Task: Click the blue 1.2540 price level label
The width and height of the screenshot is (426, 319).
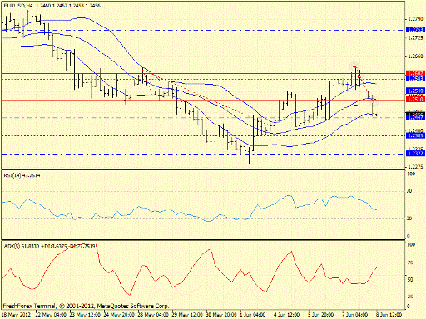Action: coord(415,91)
